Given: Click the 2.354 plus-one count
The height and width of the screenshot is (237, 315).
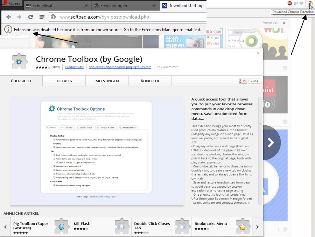Looking at the screenshot, I should (x=254, y=81).
